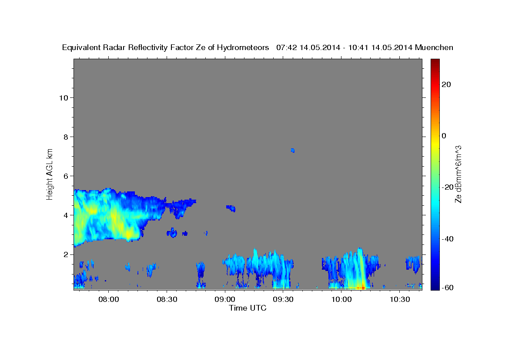
Task: Click the colorbar '0' value label
Action: tap(444, 136)
